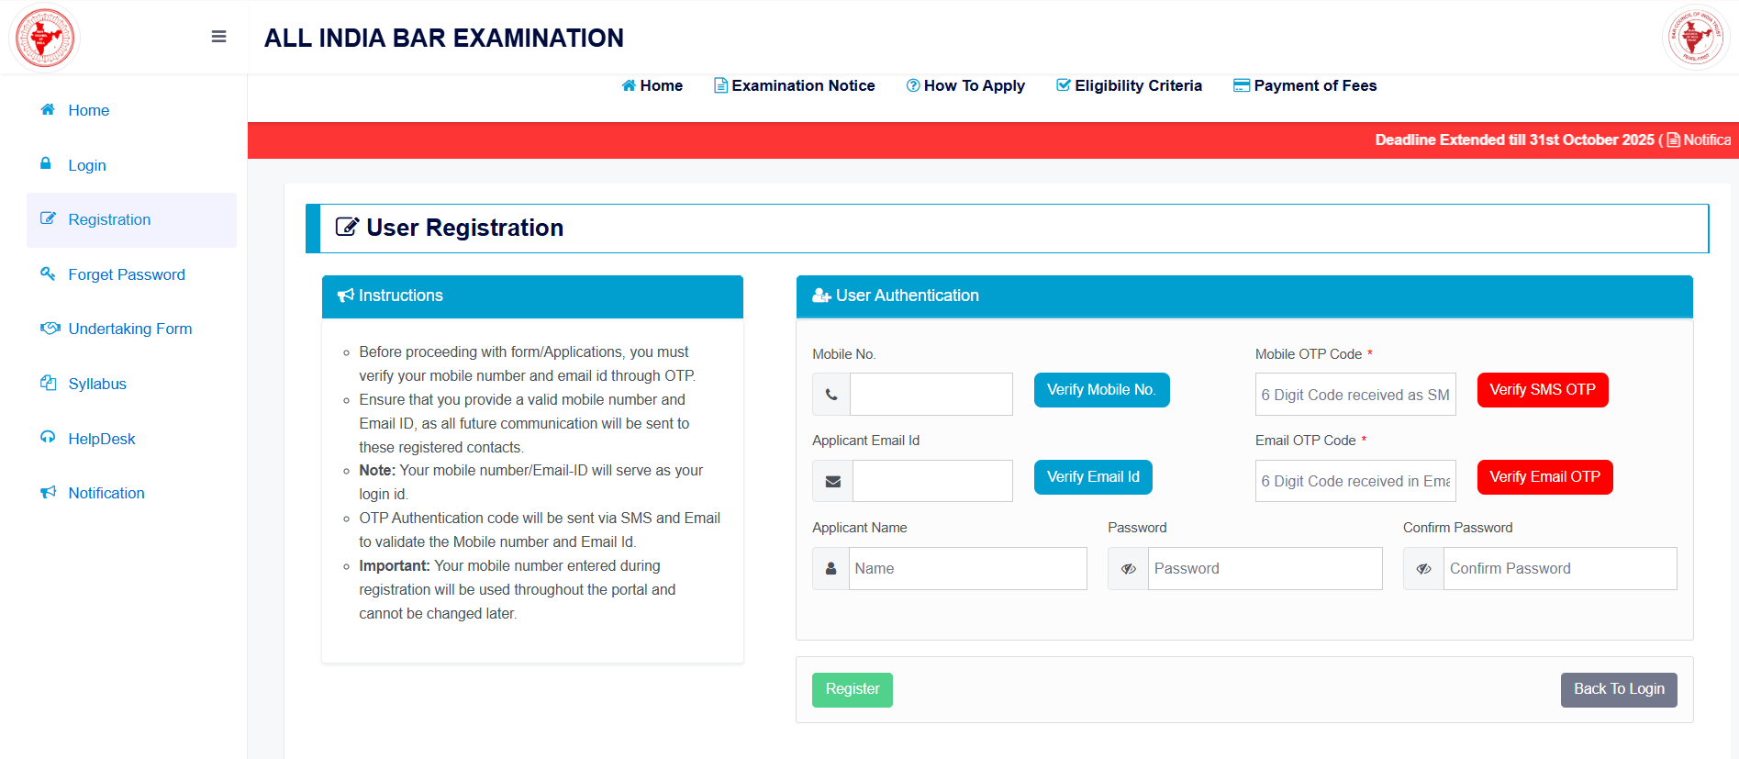This screenshot has width=1739, height=759.
Task: Click the edit icon in User Registration header
Action: point(347,227)
